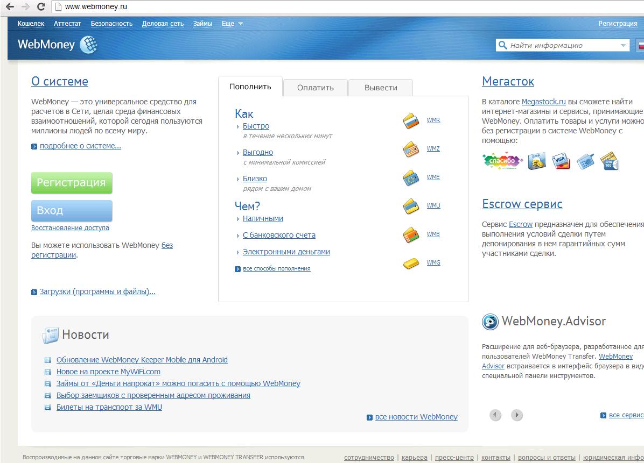Screen dimensions: 644x463
Task: Click the green Регистрация button
Action: pos(72,182)
